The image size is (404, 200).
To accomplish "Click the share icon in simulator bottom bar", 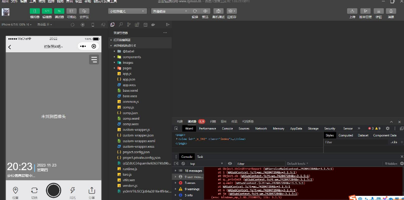I will tap(91, 190).
